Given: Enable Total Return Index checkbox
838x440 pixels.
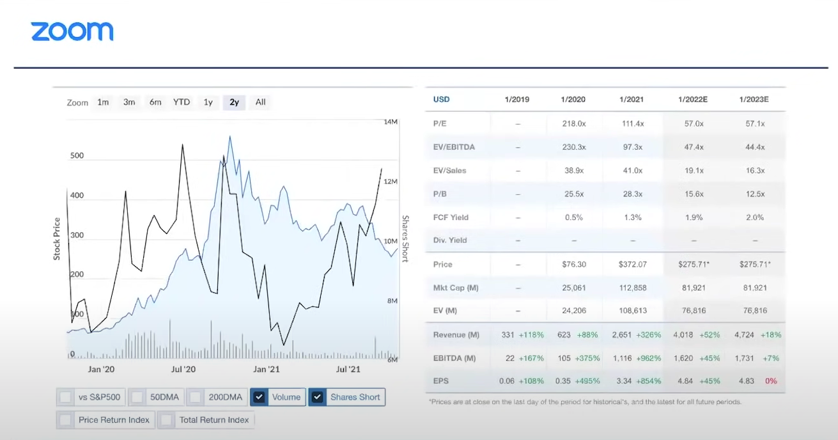Looking at the screenshot, I should pos(167,420).
